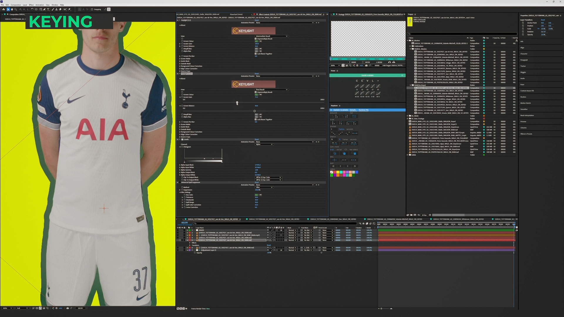The height and width of the screenshot is (317, 564).
Task: Select Keystone 'out pt.' paste option
Action: (x=339, y=150)
